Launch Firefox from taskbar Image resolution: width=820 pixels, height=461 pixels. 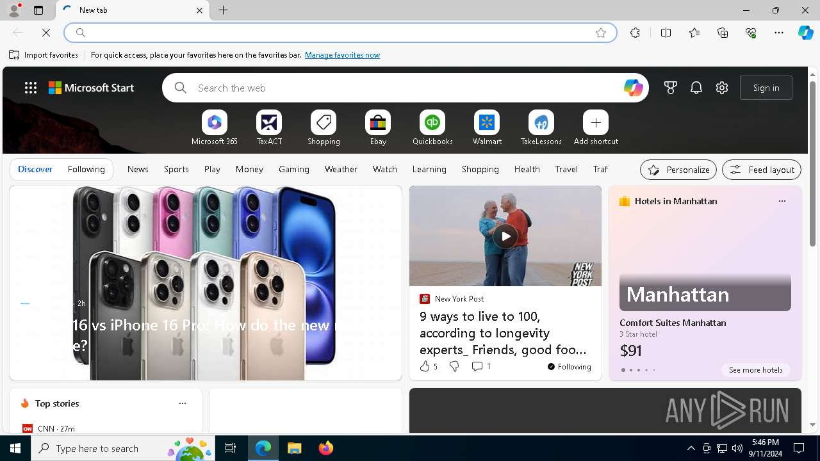pyautogui.click(x=326, y=448)
